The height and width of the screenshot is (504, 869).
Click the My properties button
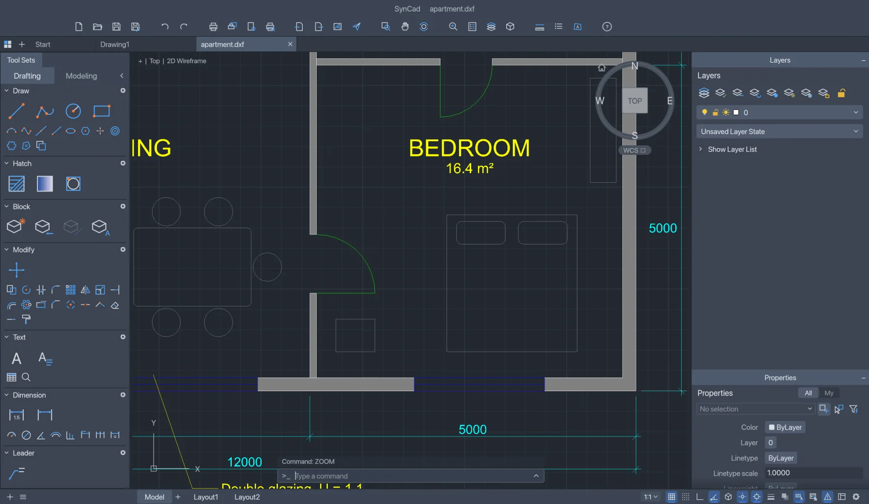(829, 393)
